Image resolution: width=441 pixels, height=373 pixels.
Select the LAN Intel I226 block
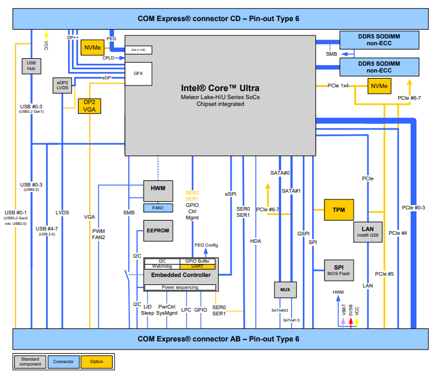click(x=368, y=232)
